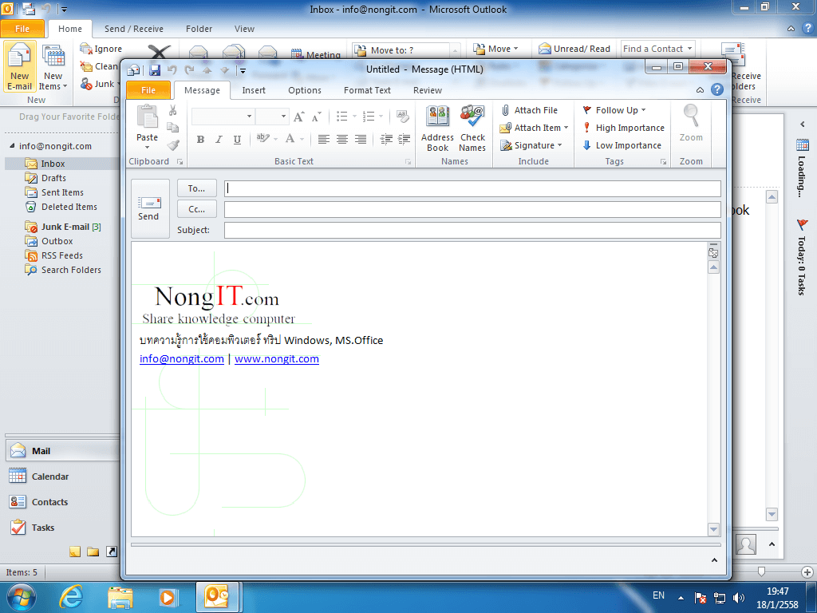
Task: Open Zoom for the message
Action: click(691, 124)
